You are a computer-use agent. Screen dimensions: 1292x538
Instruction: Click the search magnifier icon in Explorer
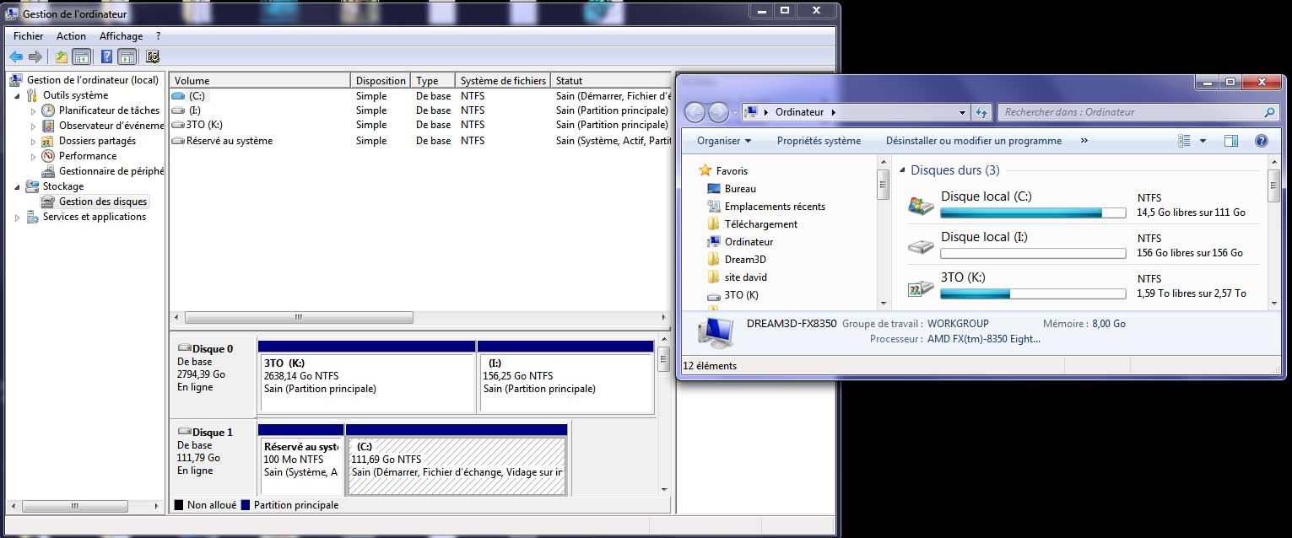[1270, 111]
